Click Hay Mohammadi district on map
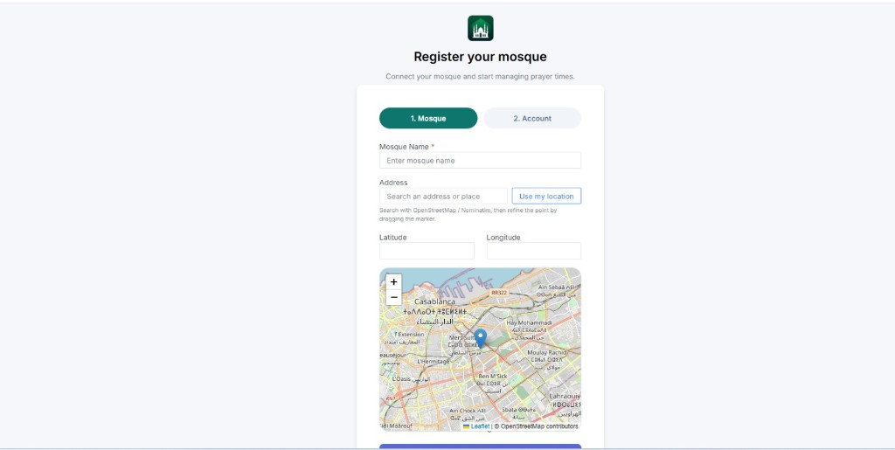The height and width of the screenshot is (450, 895). [x=529, y=322]
